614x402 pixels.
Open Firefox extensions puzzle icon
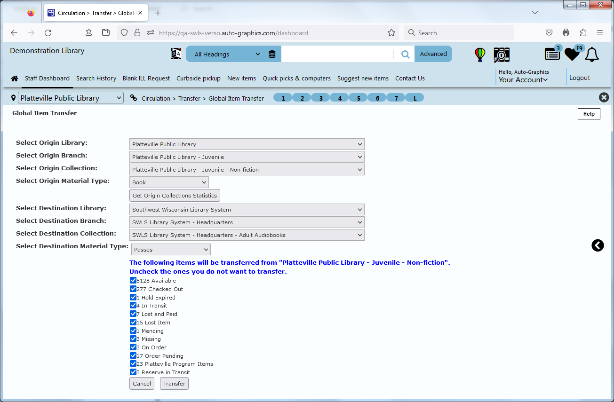(583, 32)
